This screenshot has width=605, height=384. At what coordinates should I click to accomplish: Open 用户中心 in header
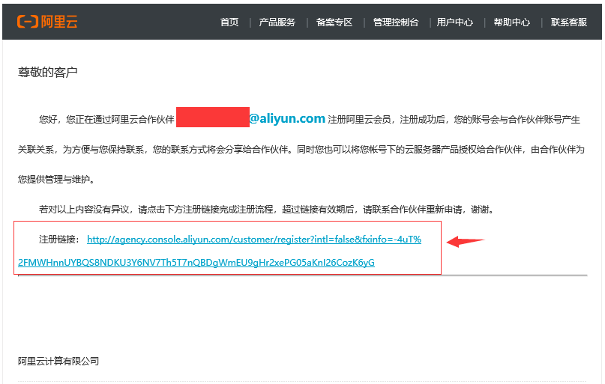[x=454, y=22]
